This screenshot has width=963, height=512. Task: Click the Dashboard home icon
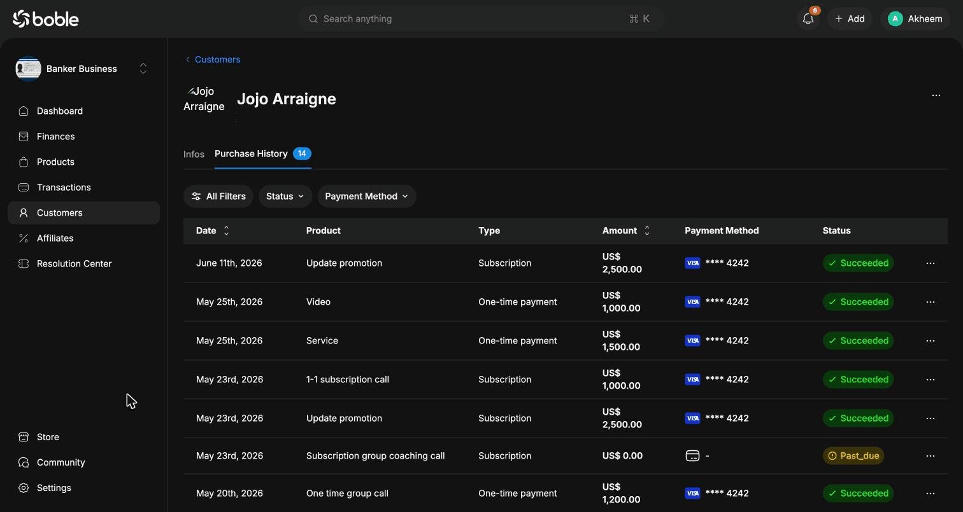(x=24, y=111)
